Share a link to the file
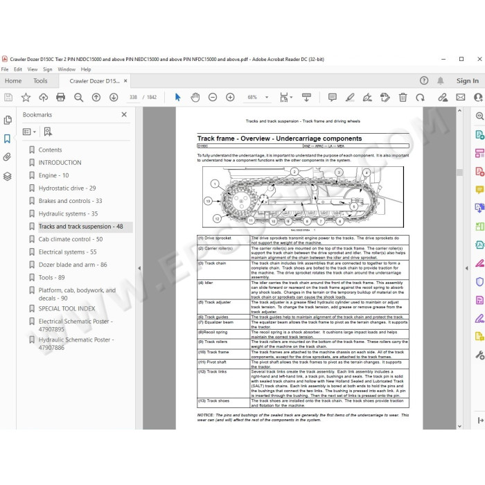Screen dimensions: 485x485 (x=443, y=98)
